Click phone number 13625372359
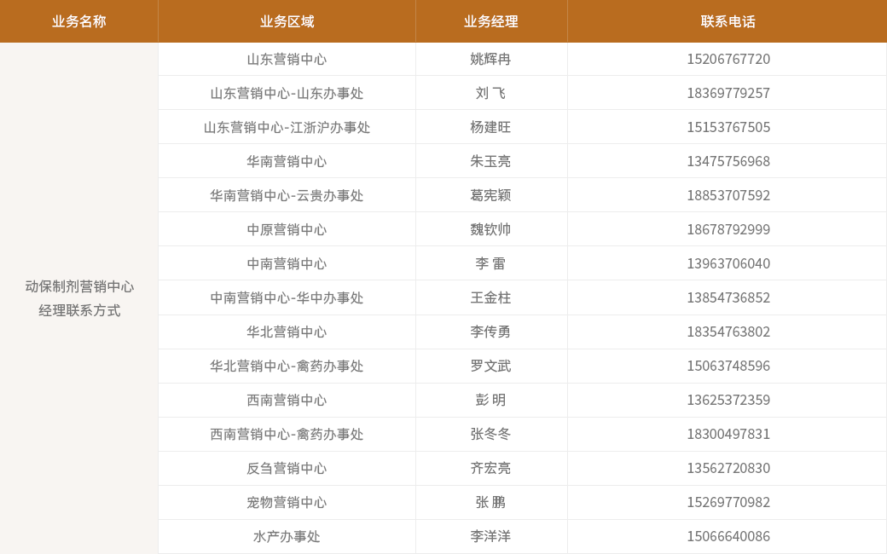This screenshot has height=554, width=887. pyautogui.click(x=728, y=400)
